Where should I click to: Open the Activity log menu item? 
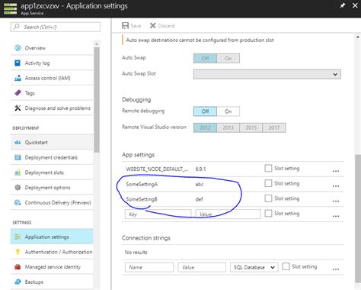click(x=52, y=63)
